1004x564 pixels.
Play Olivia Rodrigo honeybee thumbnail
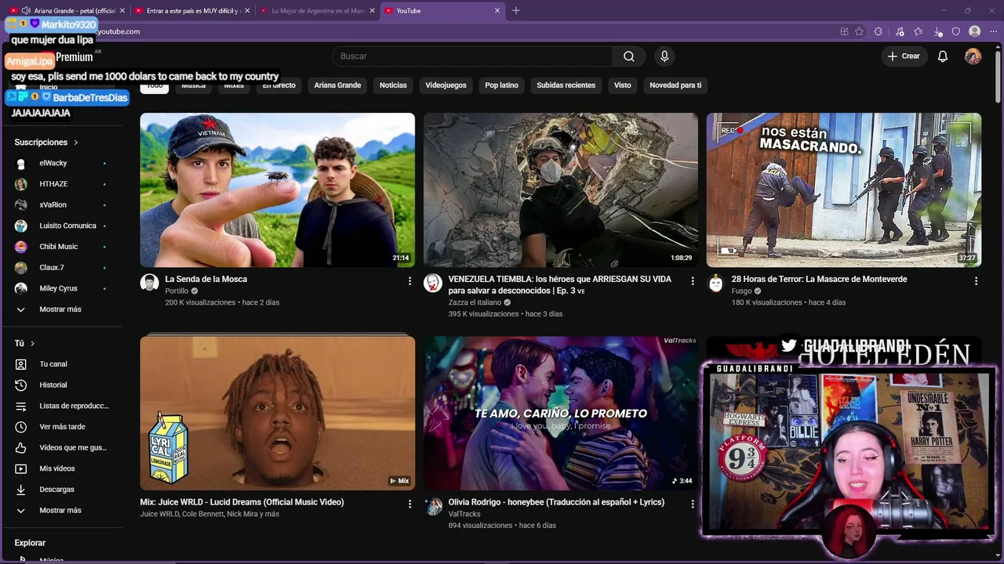click(561, 414)
